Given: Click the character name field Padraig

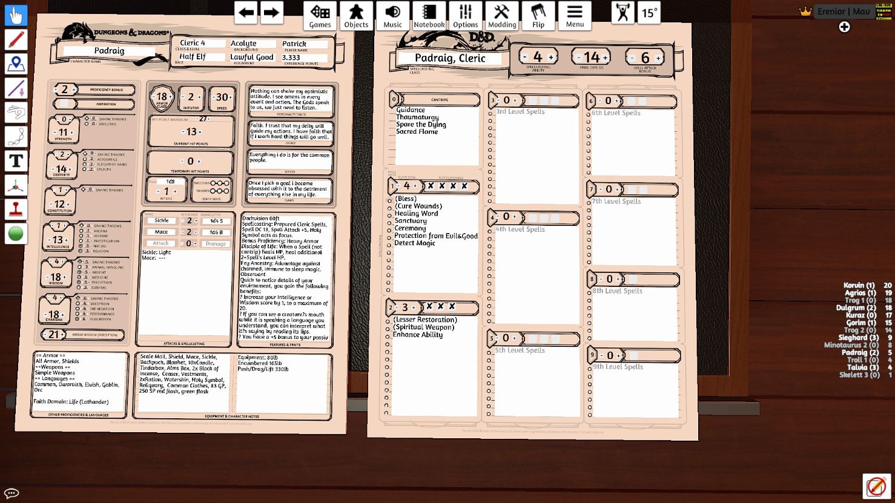Looking at the screenshot, I should [x=109, y=51].
